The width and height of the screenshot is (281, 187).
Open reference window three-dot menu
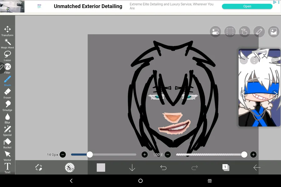254,60
